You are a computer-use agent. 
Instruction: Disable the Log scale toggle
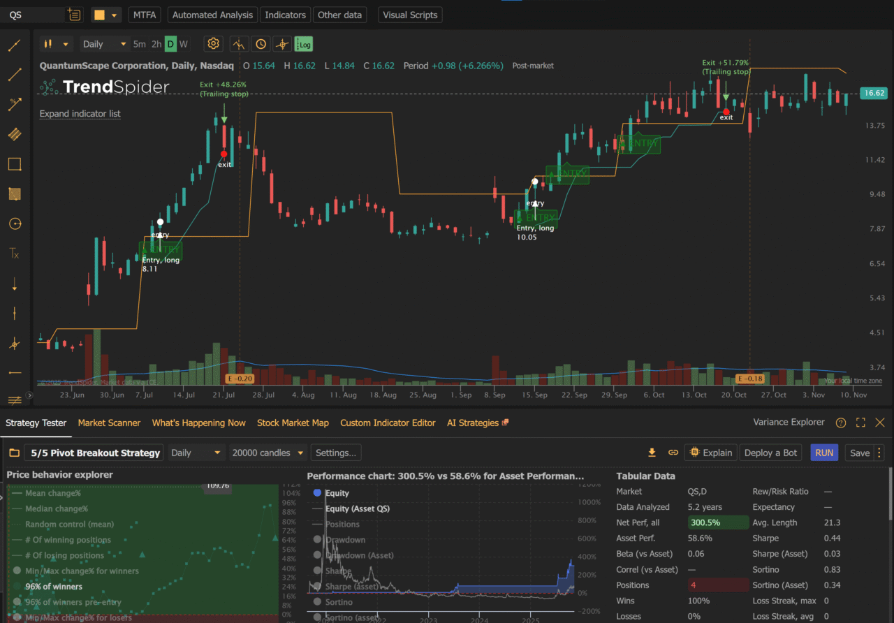(303, 43)
